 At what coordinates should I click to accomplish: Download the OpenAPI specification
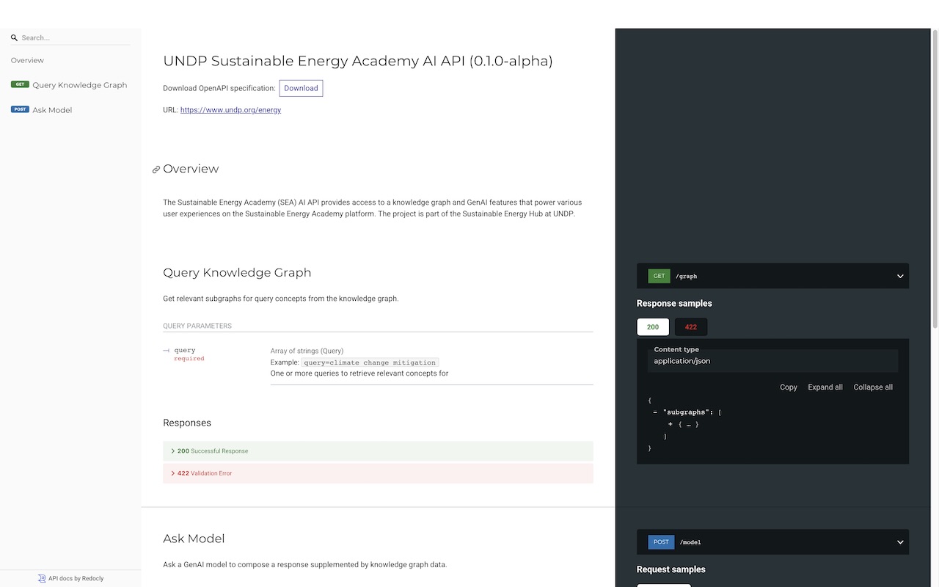click(x=301, y=88)
